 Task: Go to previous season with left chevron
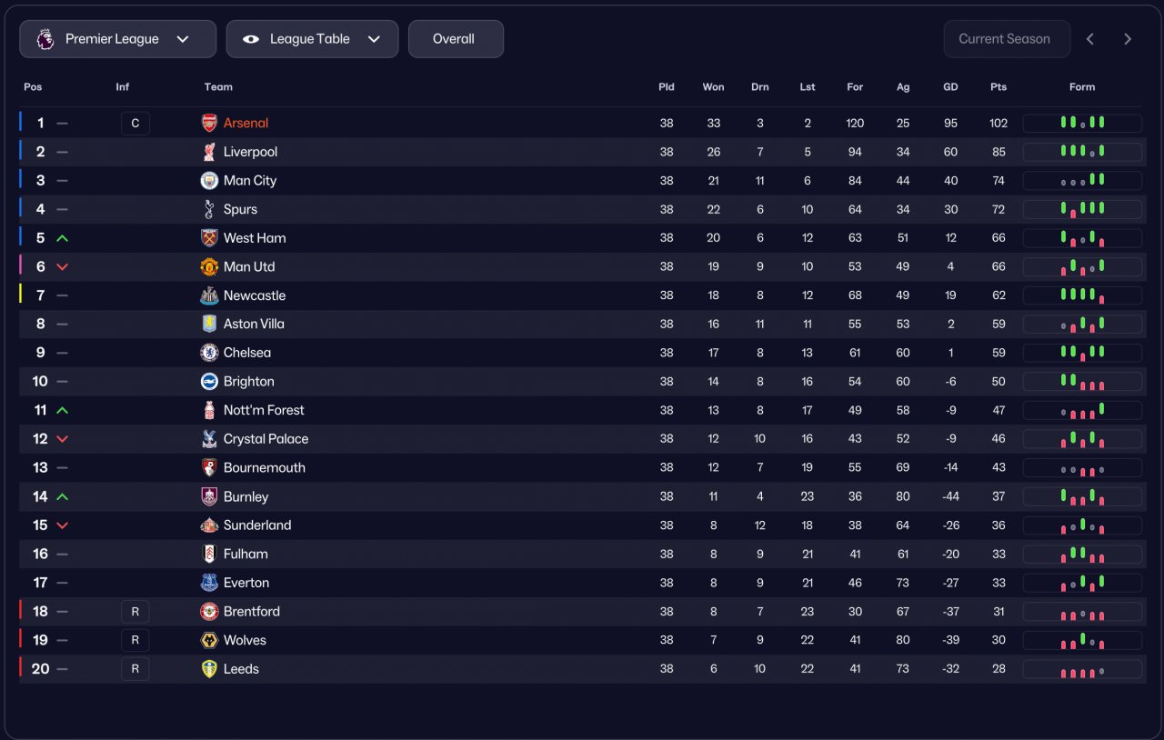1090,39
